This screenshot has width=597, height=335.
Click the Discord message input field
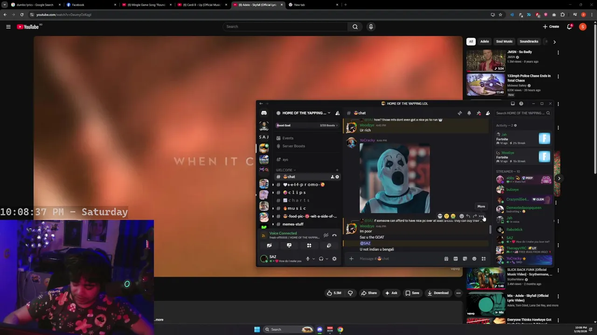pyautogui.click(x=399, y=259)
